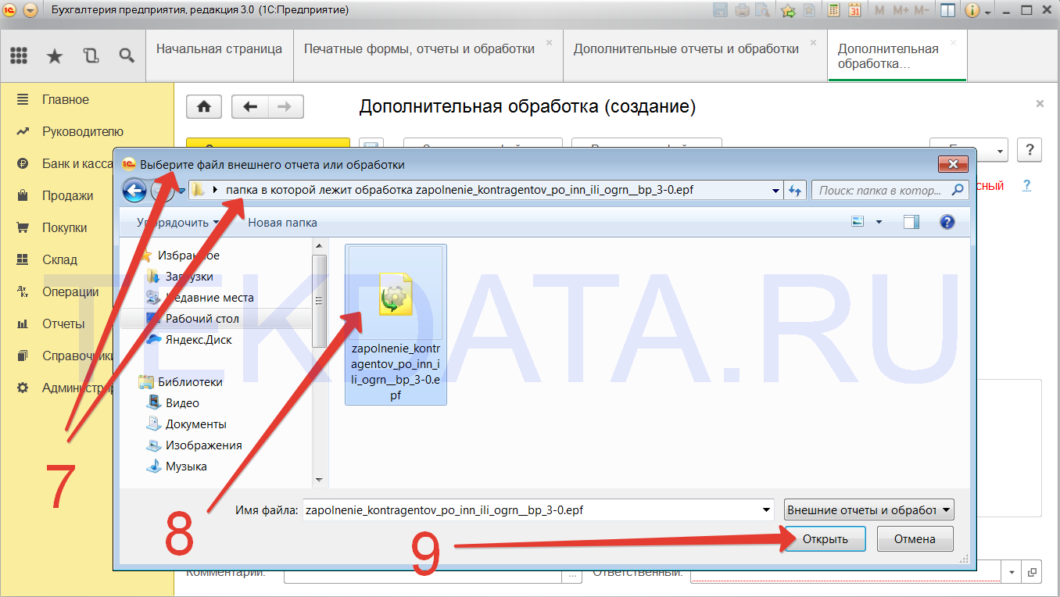Open Favorites via the star icon
The height and width of the screenshot is (597, 1060).
(x=55, y=55)
